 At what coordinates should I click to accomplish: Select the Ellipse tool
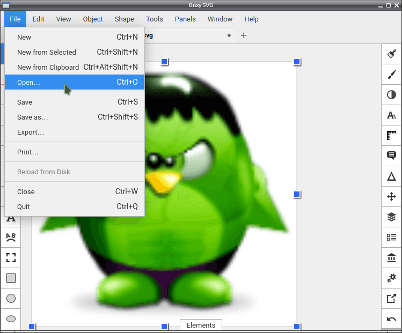[11, 319]
